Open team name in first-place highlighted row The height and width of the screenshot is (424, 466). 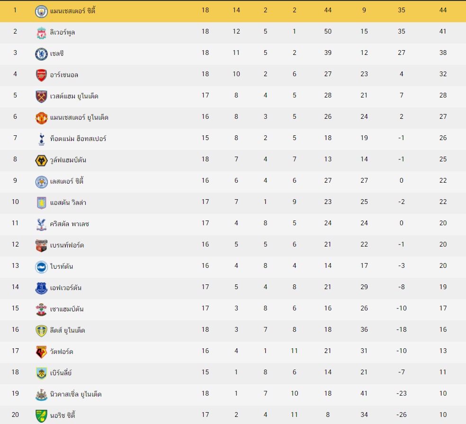coord(72,11)
